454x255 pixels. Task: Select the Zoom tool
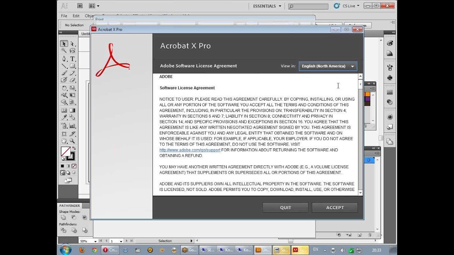(72, 141)
